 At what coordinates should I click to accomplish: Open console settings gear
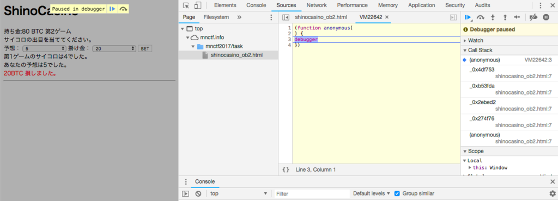tap(553, 193)
